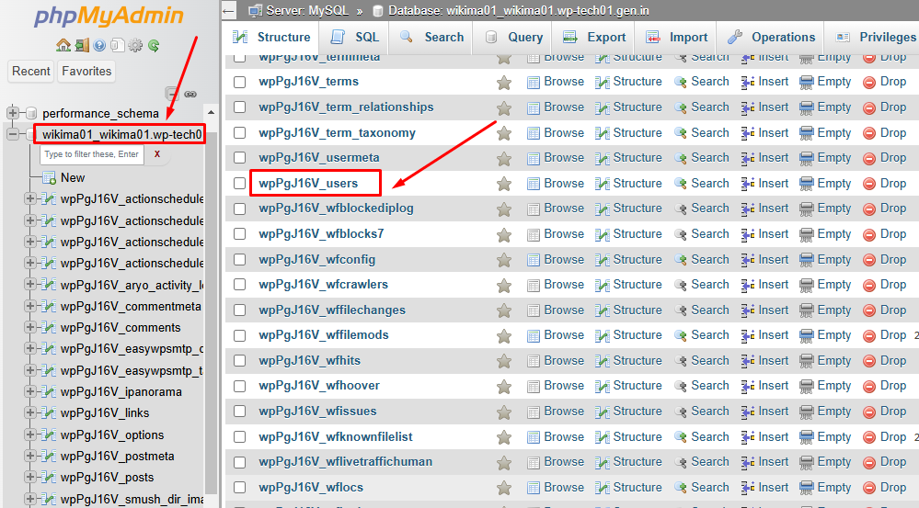Star the wpPgJ16V_wfhits table
This screenshot has height=508, width=919.
(503, 361)
